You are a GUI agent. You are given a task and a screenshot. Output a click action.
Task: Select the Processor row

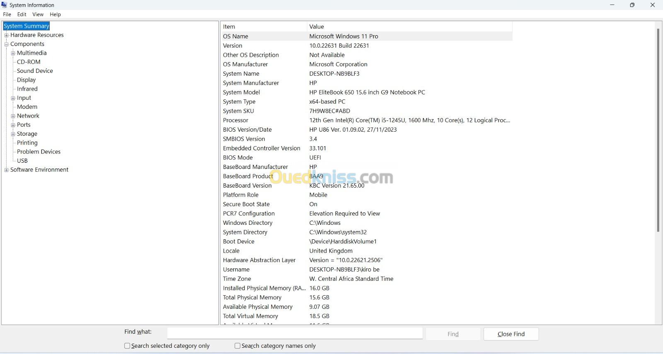tap(367, 120)
